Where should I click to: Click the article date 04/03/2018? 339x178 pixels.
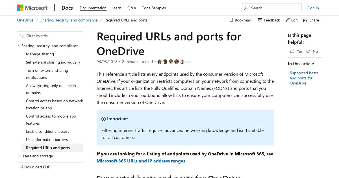[107, 62]
